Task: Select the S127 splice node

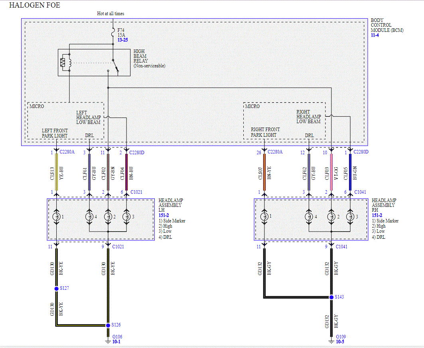Action: [57, 289]
